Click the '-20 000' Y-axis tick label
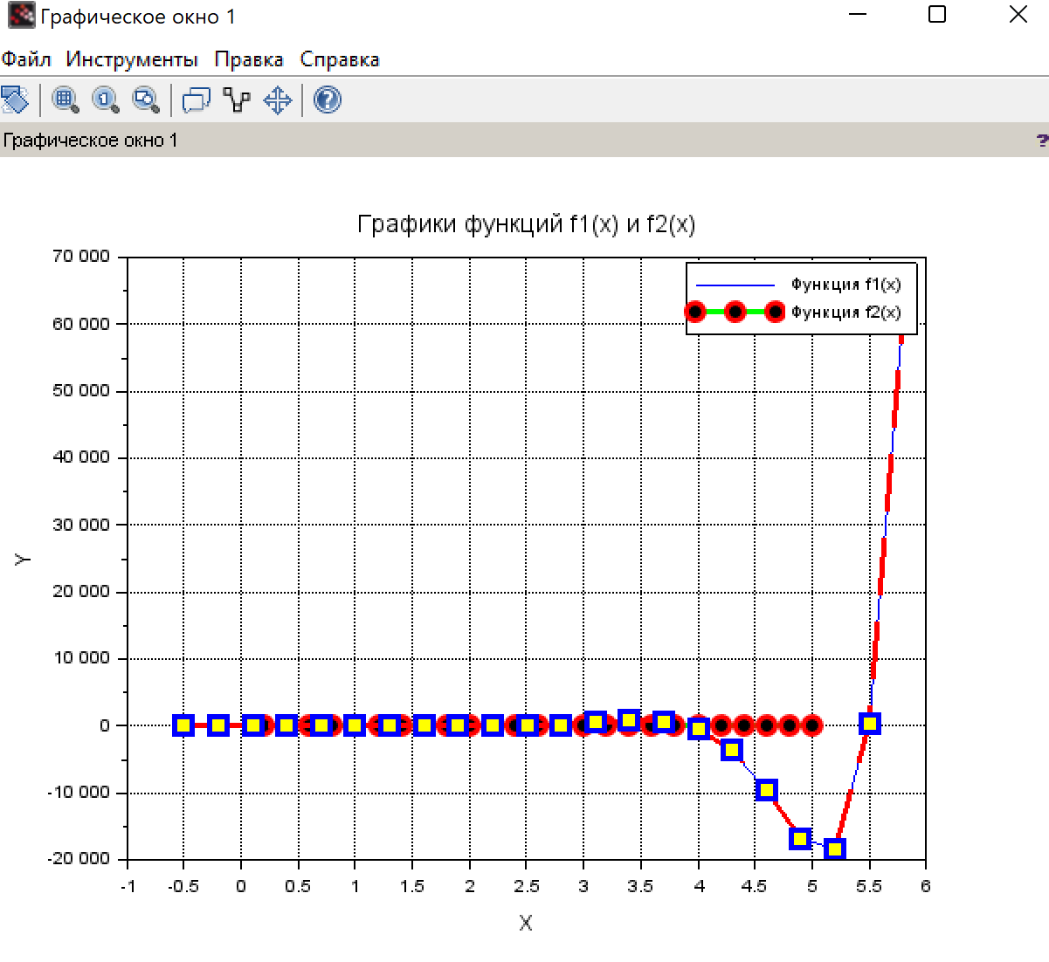The width and height of the screenshot is (1049, 962). pos(79,859)
